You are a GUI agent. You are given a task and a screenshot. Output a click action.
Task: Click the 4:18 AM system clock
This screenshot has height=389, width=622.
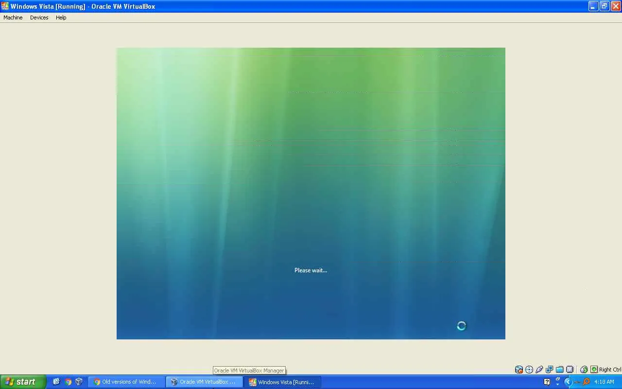(x=605, y=382)
